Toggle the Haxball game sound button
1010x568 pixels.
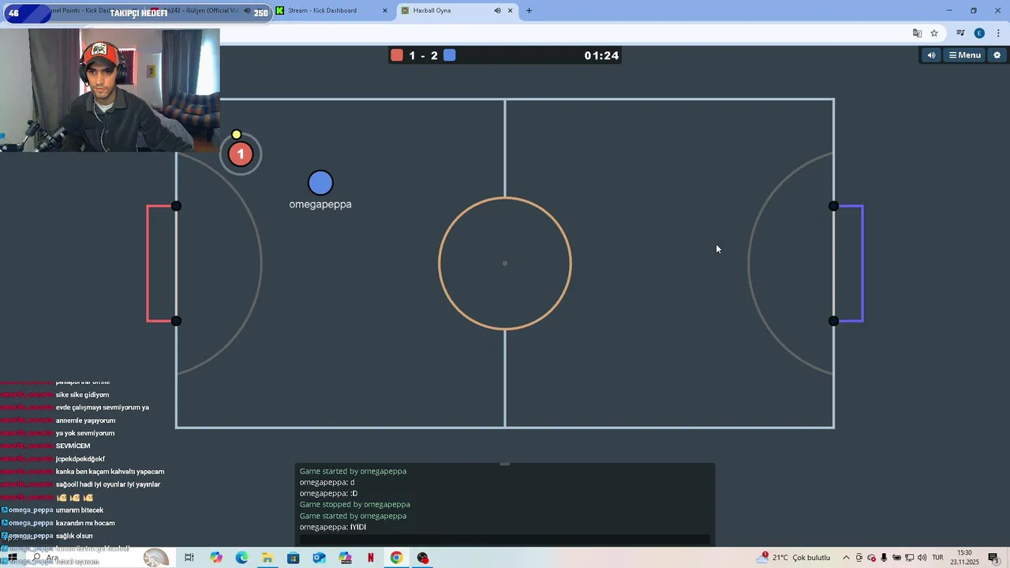(x=931, y=55)
